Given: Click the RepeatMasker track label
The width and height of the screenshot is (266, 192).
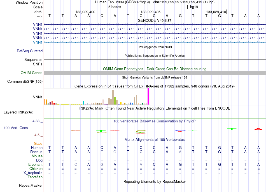Looking at the screenshot, I should (31, 185).
